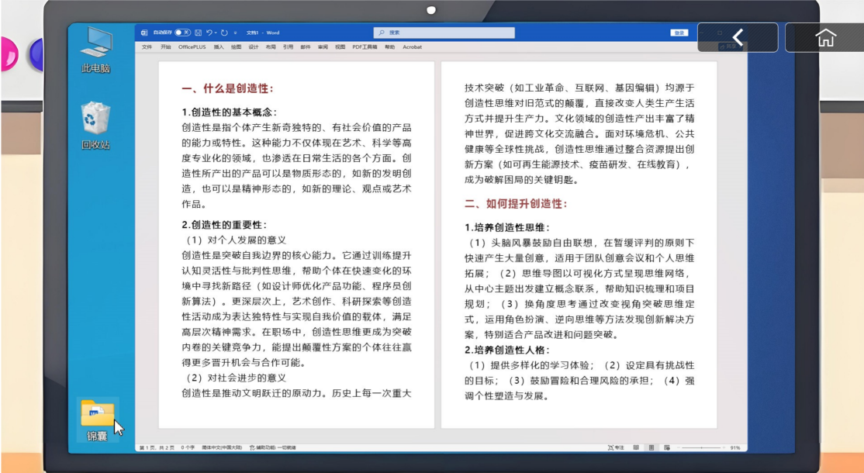
Task: Click the 91% zoom level in status bar
Action: 734,447
